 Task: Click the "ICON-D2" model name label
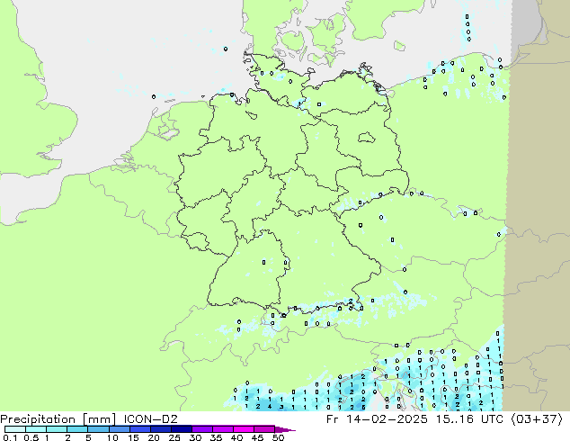(150, 418)
